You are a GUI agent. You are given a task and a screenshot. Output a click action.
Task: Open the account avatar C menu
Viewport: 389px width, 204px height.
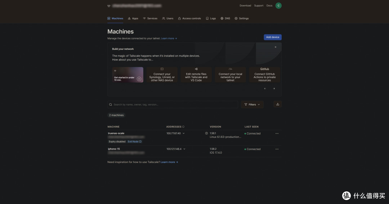278,5
